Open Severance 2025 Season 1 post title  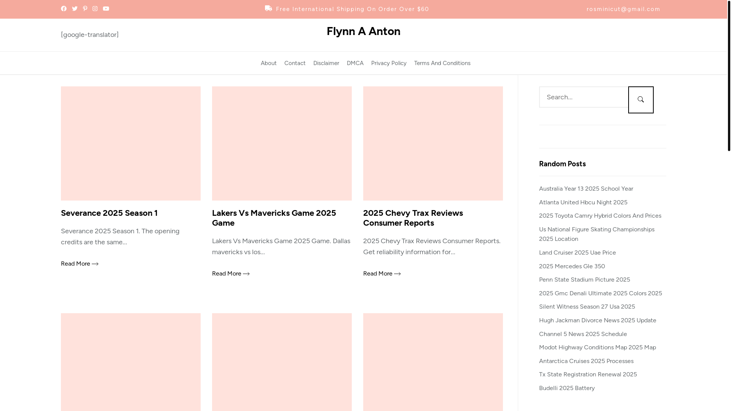(109, 213)
